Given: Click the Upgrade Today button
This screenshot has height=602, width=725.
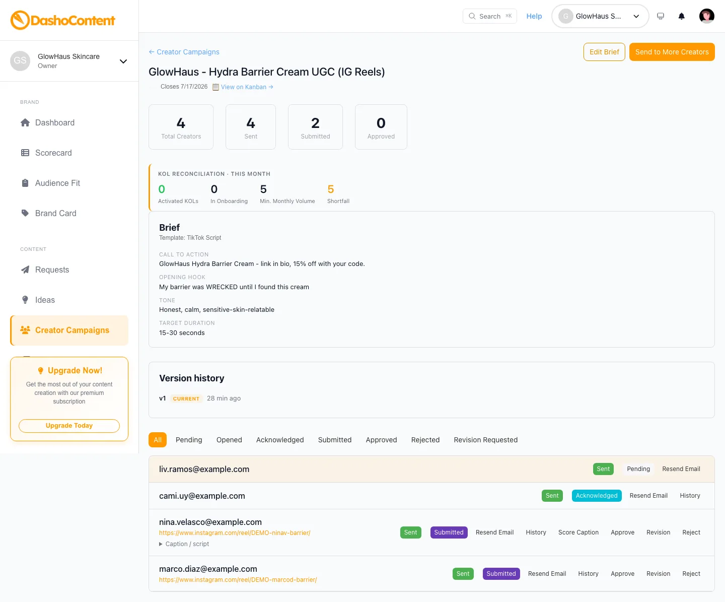Looking at the screenshot, I should [69, 426].
